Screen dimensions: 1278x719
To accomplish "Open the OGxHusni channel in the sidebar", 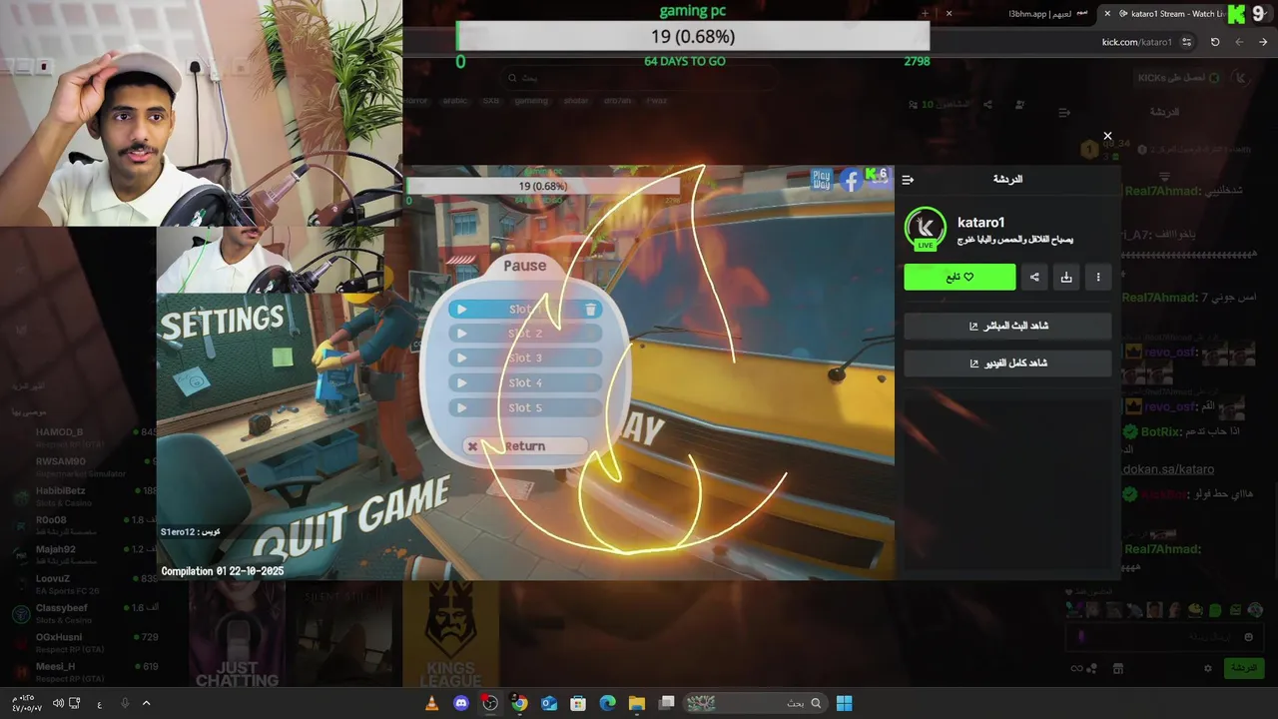I will [85, 642].
